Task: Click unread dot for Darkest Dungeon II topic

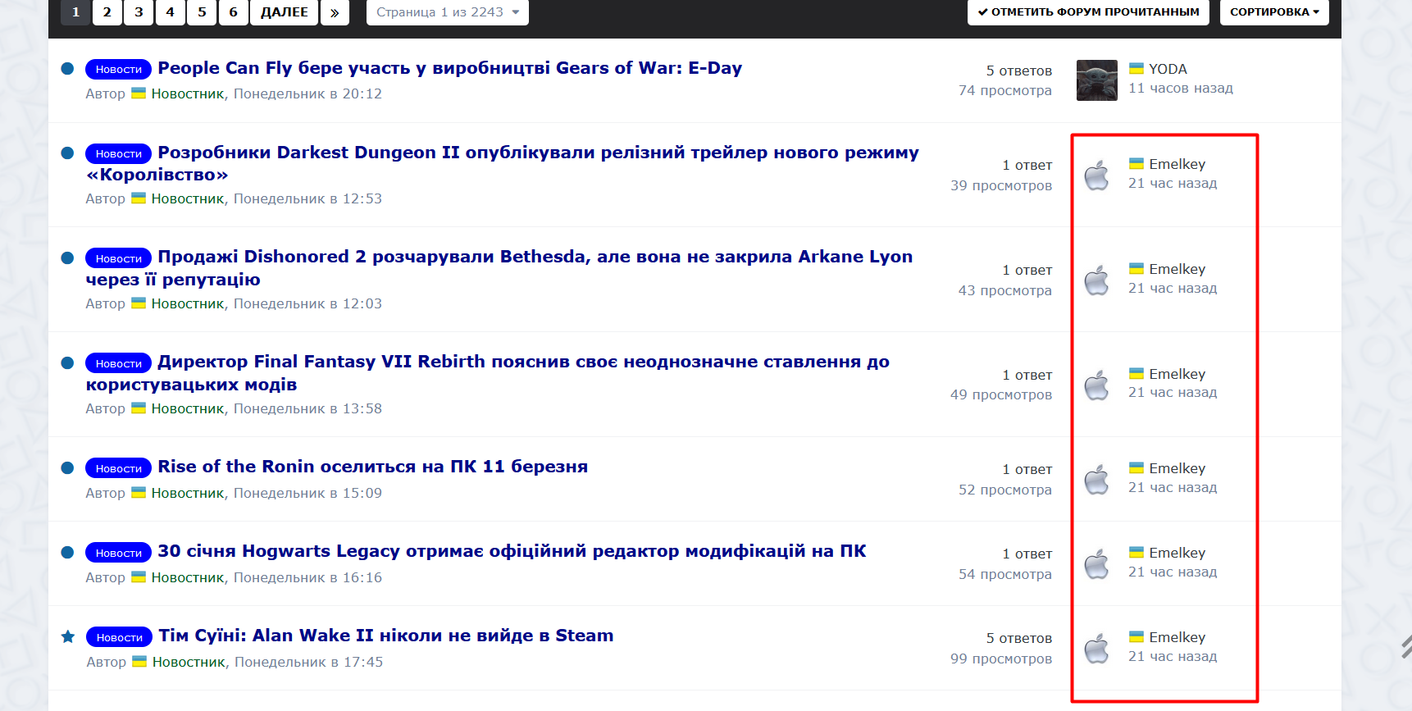Action: point(68,153)
